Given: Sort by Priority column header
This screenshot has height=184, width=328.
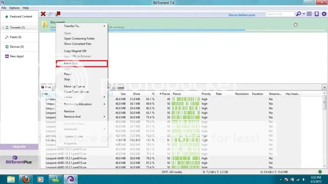Looking at the screenshot, I should coord(206,94).
